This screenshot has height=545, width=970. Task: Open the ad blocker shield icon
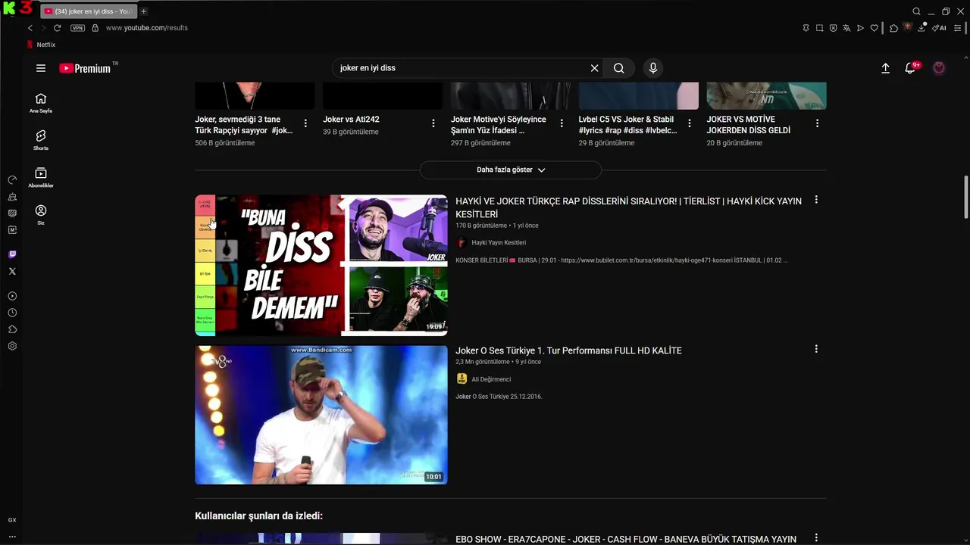(x=833, y=28)
